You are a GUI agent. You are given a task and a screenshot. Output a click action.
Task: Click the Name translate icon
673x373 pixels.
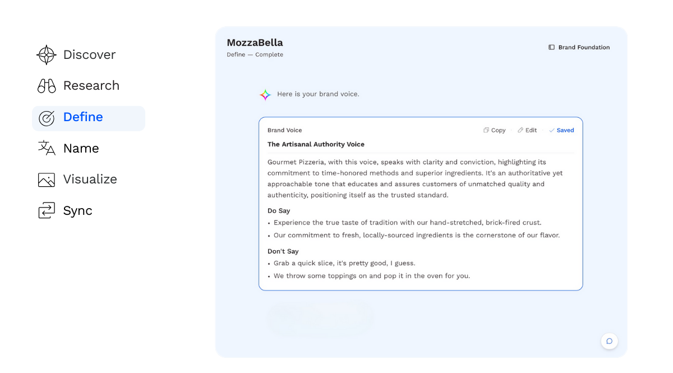(x=47, y=148)
